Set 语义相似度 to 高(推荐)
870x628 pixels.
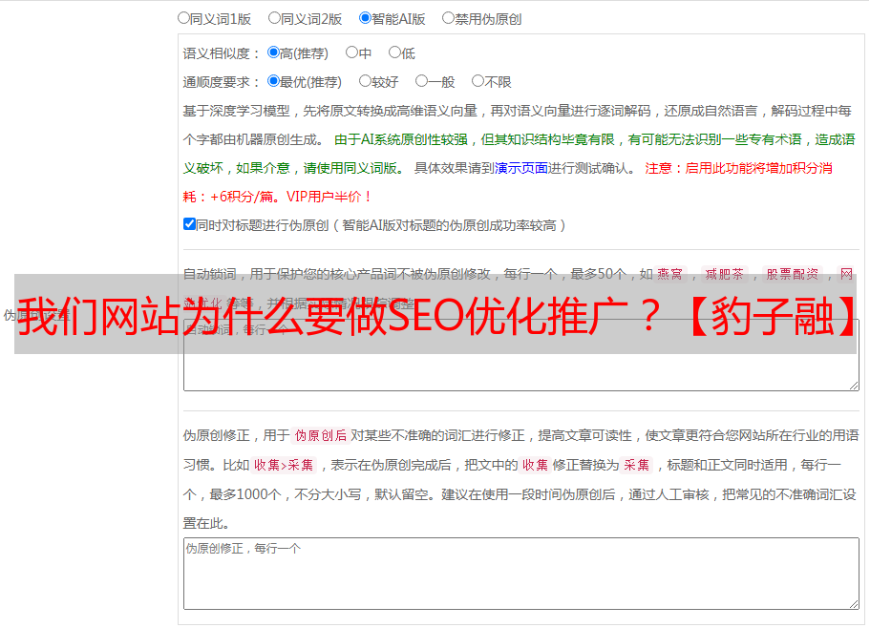[x=273, y=52]
